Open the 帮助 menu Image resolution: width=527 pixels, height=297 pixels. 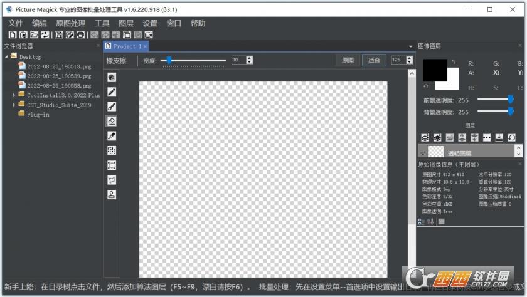198,23
